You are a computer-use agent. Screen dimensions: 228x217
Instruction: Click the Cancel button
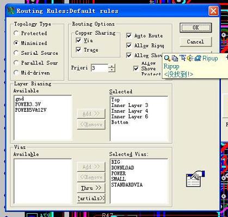coord(196,42)
